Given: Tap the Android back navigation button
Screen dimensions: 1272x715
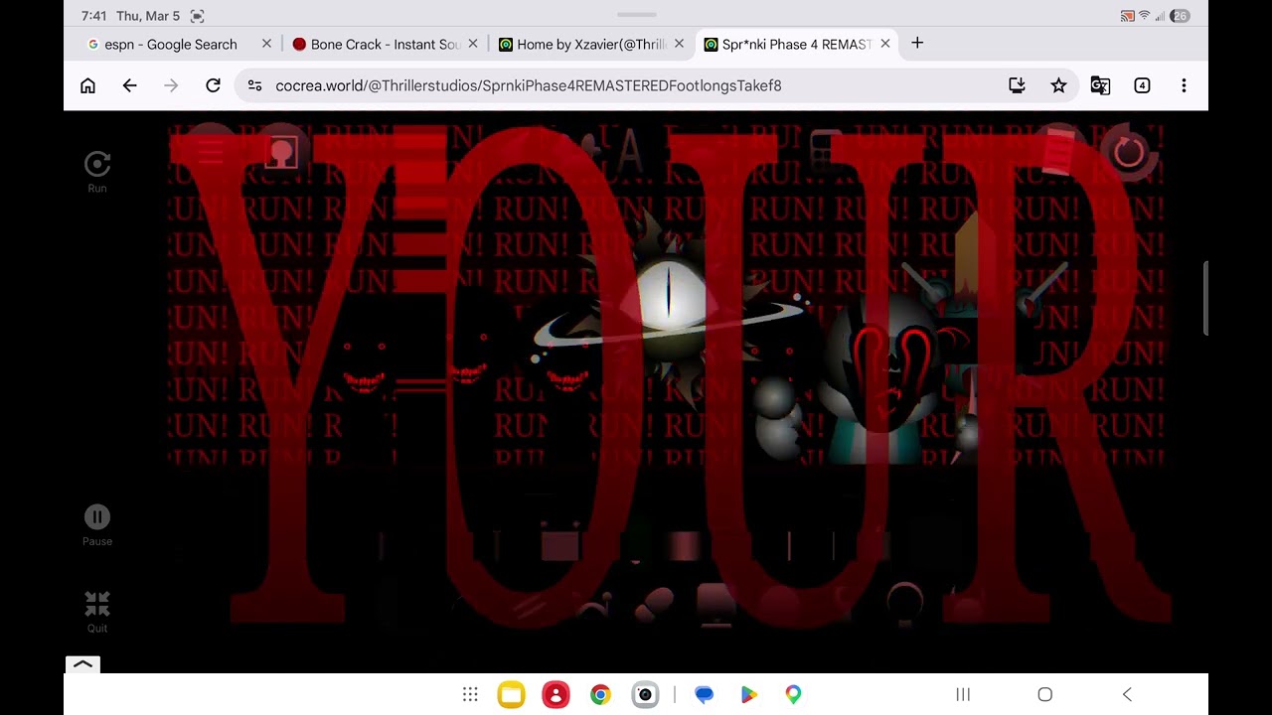Looking at the screenshot, I should (1127, 694).
